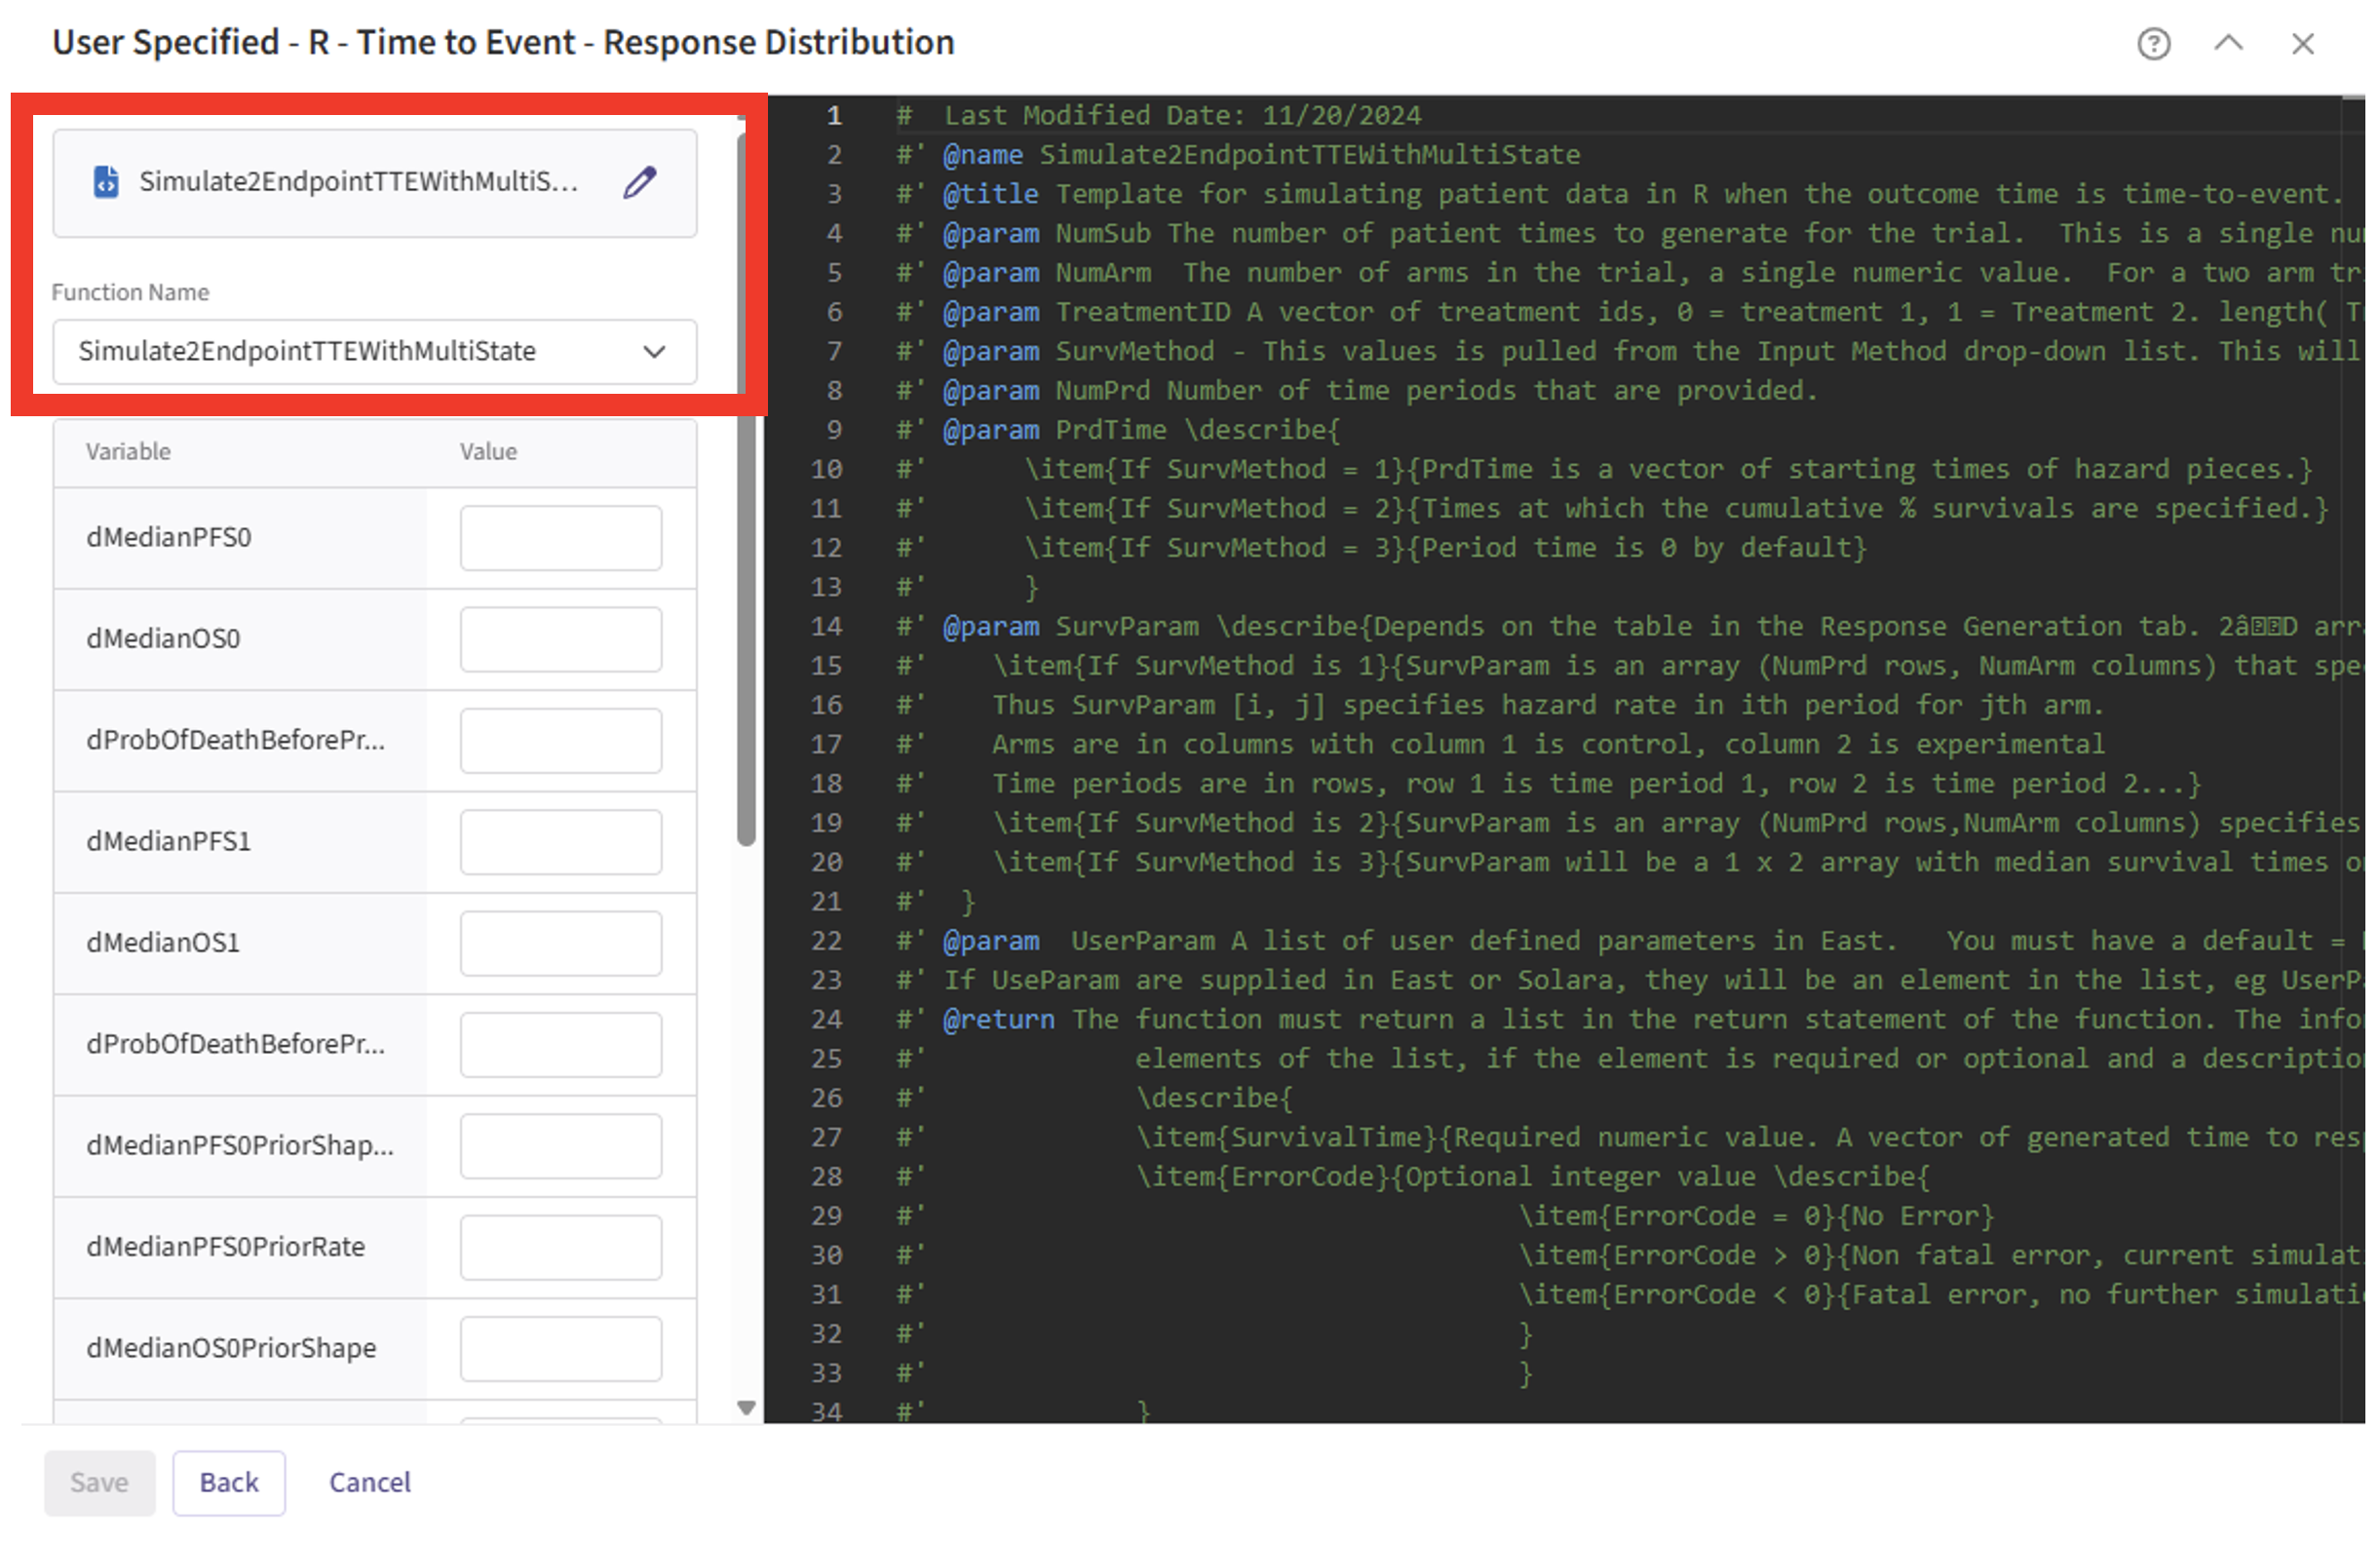
Task: Open the Function Name dropdown
Action: pyautogui.click(x=374, y=352)
